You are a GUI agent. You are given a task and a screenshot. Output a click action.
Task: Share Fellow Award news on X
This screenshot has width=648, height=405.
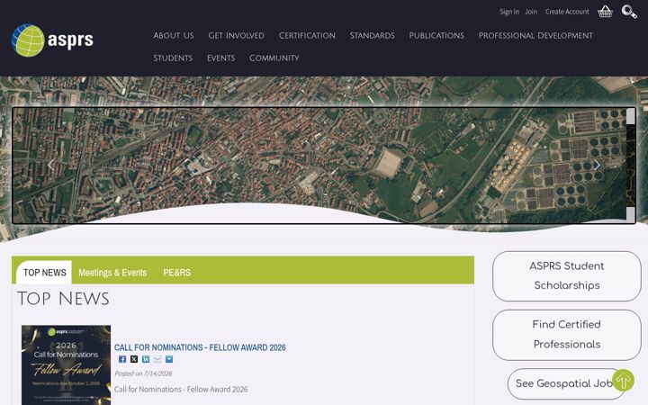point(134,359)
